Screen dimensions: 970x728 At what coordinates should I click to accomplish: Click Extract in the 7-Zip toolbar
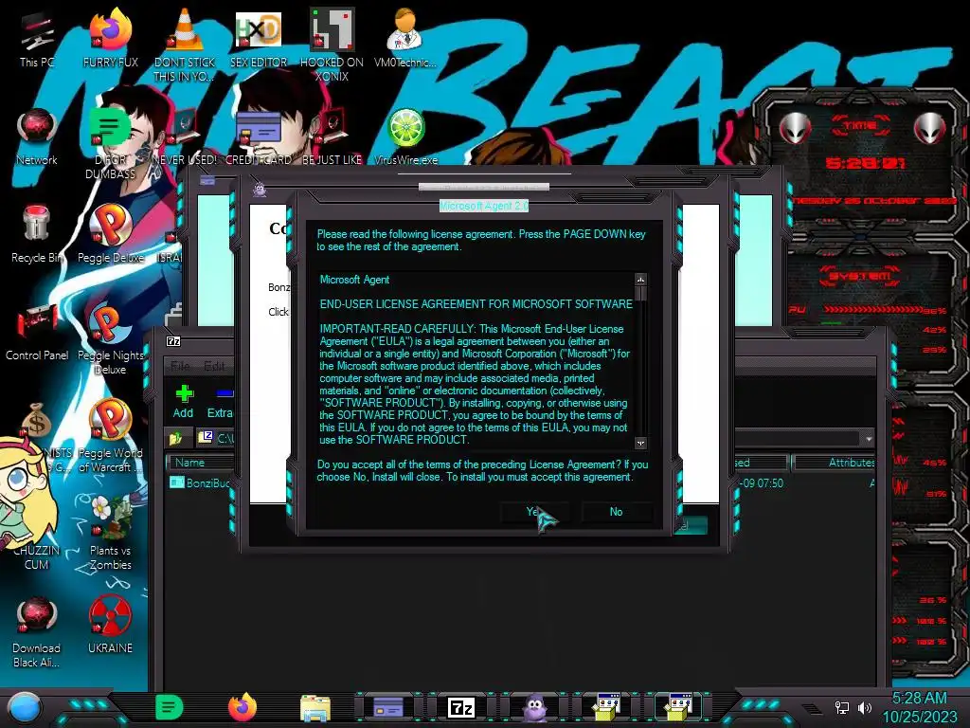[x=220, y=401]
